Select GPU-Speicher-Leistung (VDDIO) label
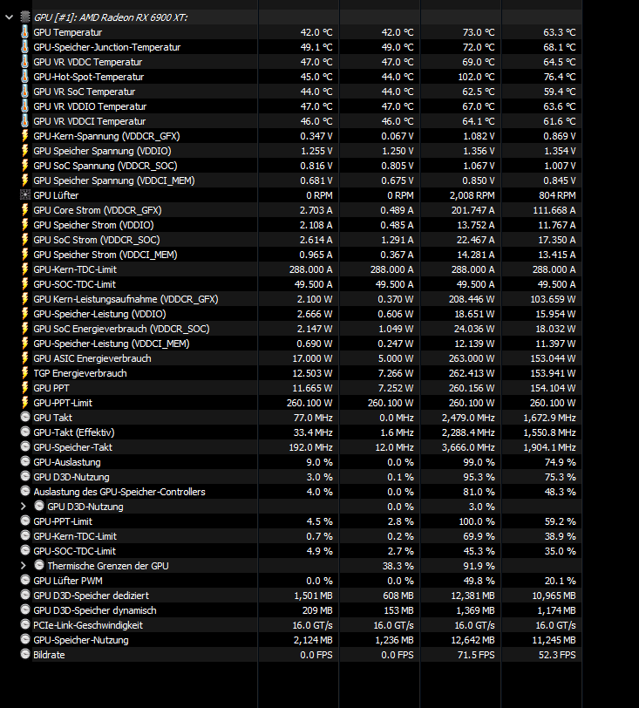The image size is (639, 708). tap(99, 314)
